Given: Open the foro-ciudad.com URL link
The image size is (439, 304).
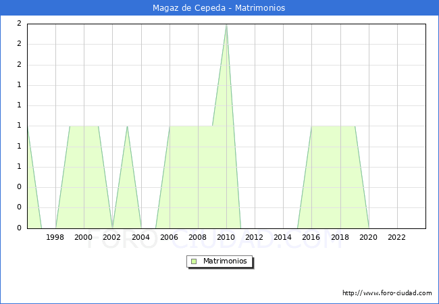Looking at the screenshot, I should 387,293.
